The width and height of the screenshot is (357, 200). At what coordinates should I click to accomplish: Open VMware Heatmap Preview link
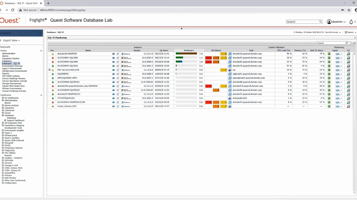pyautogui.click(x=14, y=91)
